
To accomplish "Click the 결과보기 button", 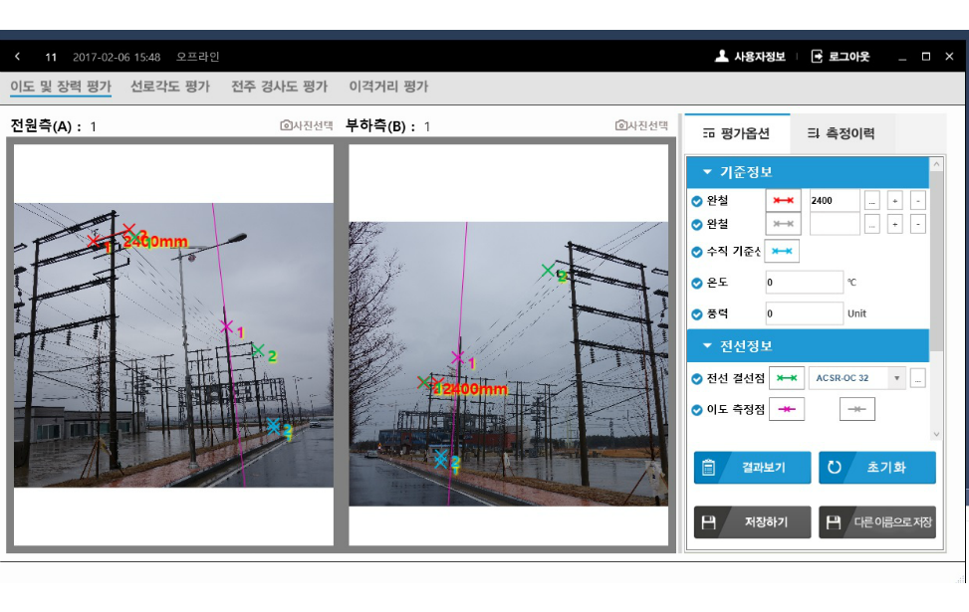I will coord(752,467).
